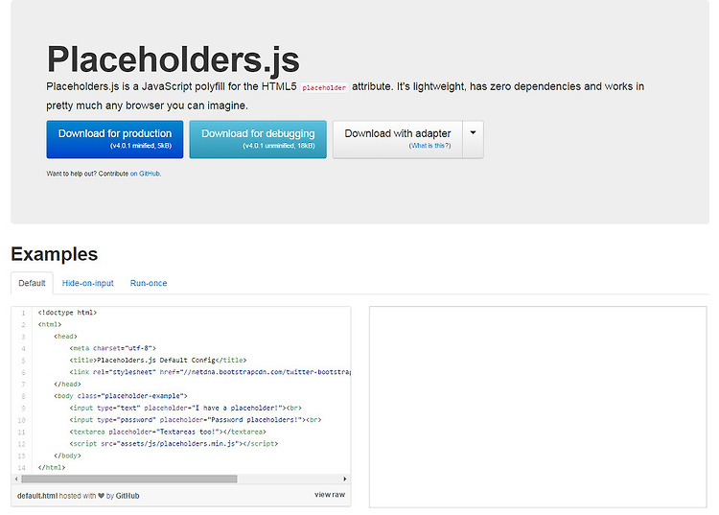Click the heart icon in gist footer
The image size is (719, 515).
(102, 496)
